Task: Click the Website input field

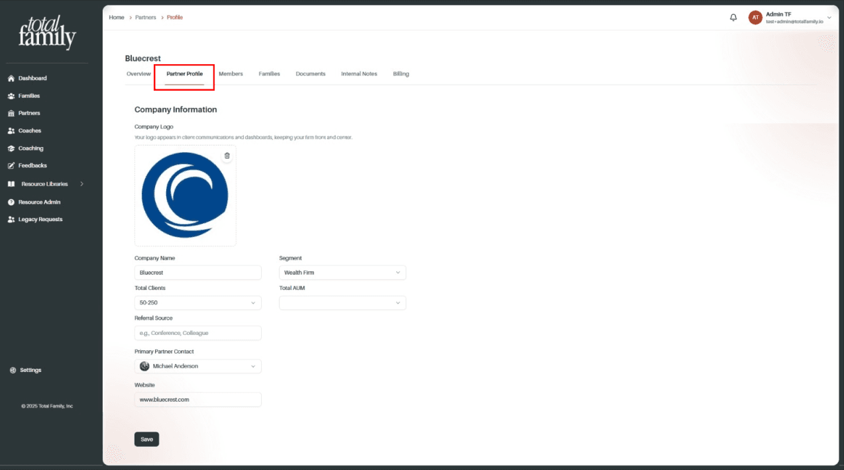Action: 198,400
